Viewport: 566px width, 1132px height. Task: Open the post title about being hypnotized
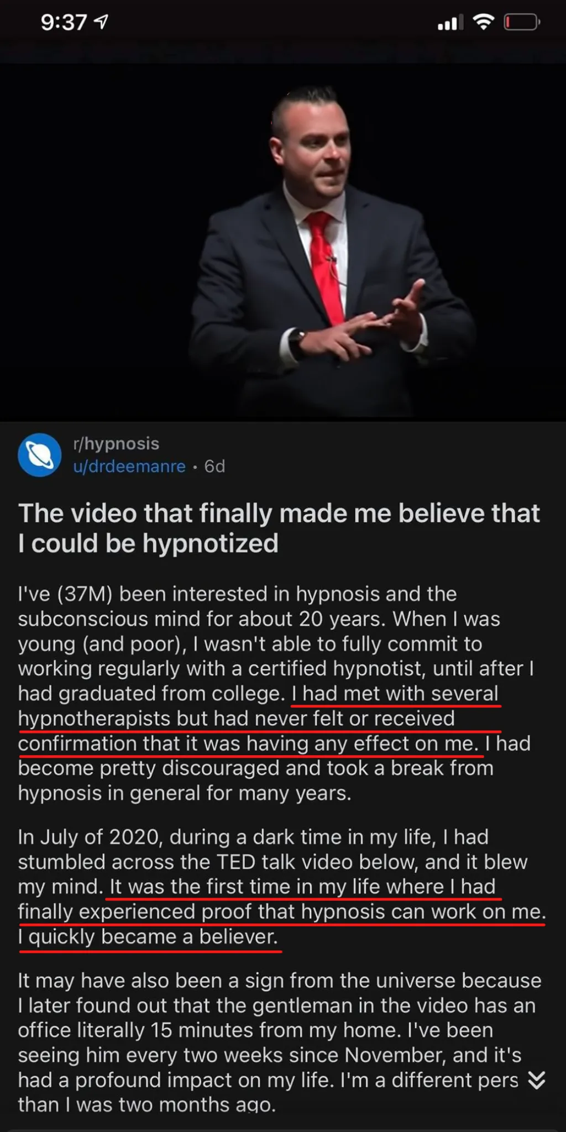pos(279,528)
